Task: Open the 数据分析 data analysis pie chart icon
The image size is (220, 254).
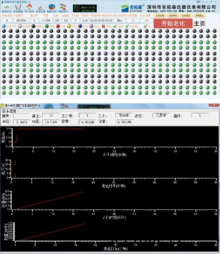Action: point(52,7)
